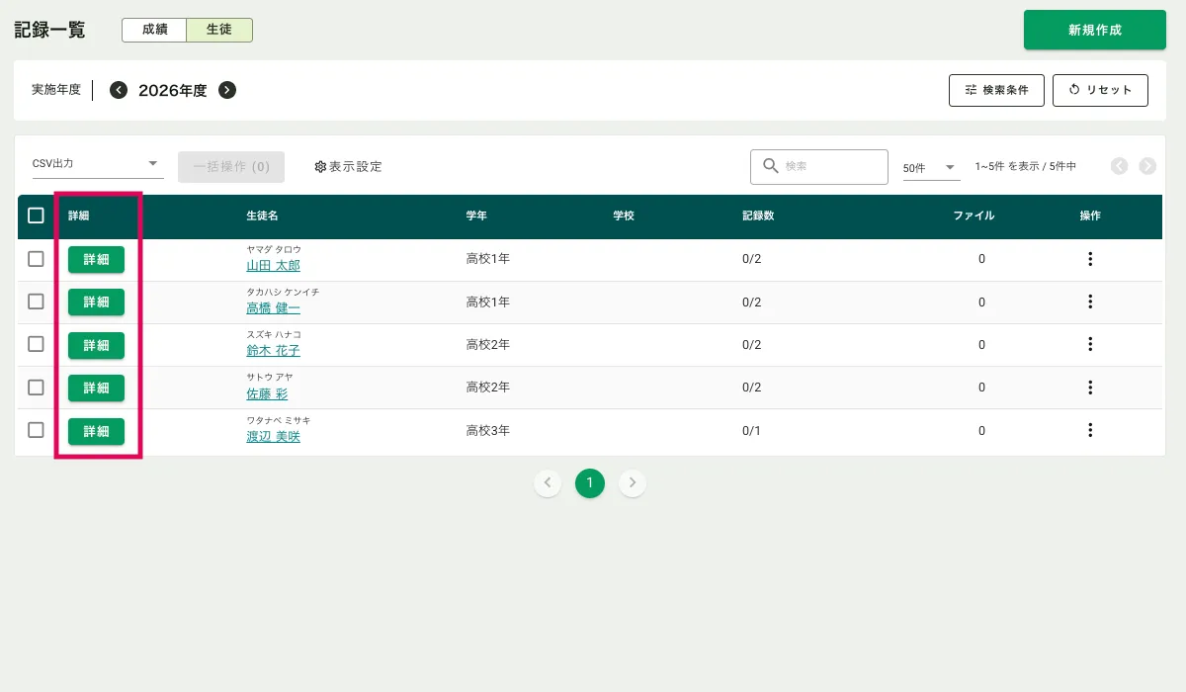Click the next page arrow in pagination

(633, 482)
